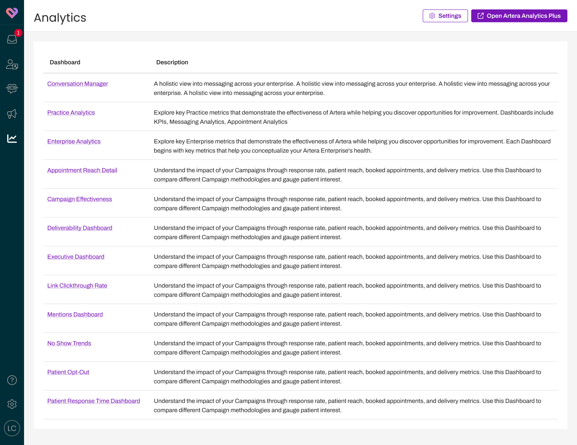Open the Enterprise Analytics link

(x=74, y=141)
